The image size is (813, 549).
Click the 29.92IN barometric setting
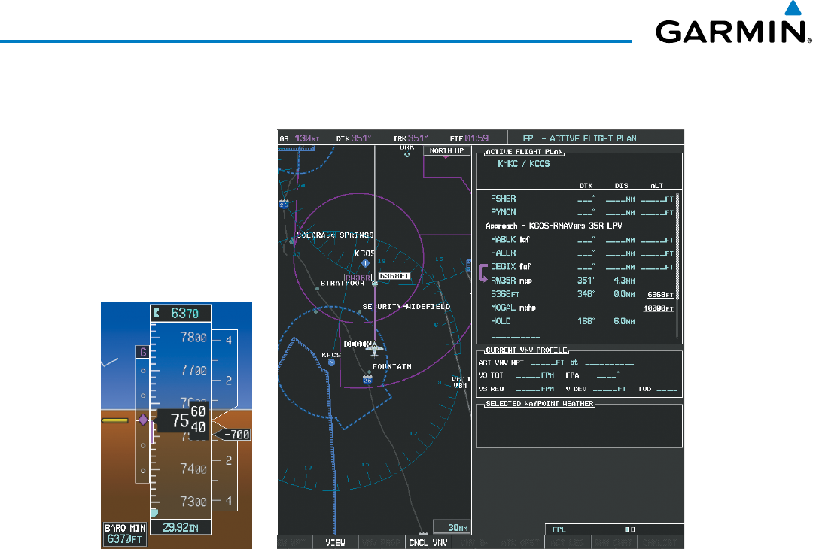[181, 527]
